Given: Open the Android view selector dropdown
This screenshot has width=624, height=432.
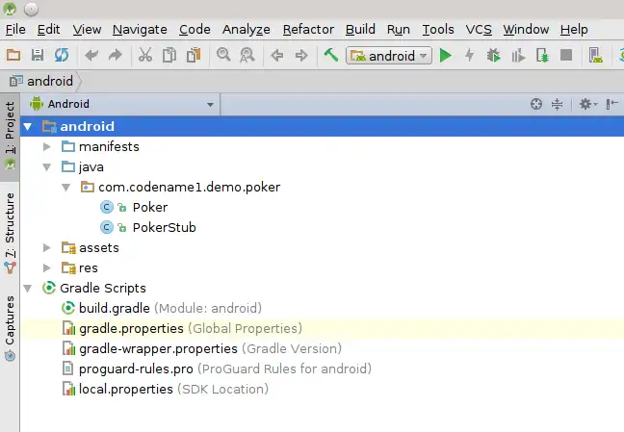Looking at the screenshot, I should pos(121,104).
